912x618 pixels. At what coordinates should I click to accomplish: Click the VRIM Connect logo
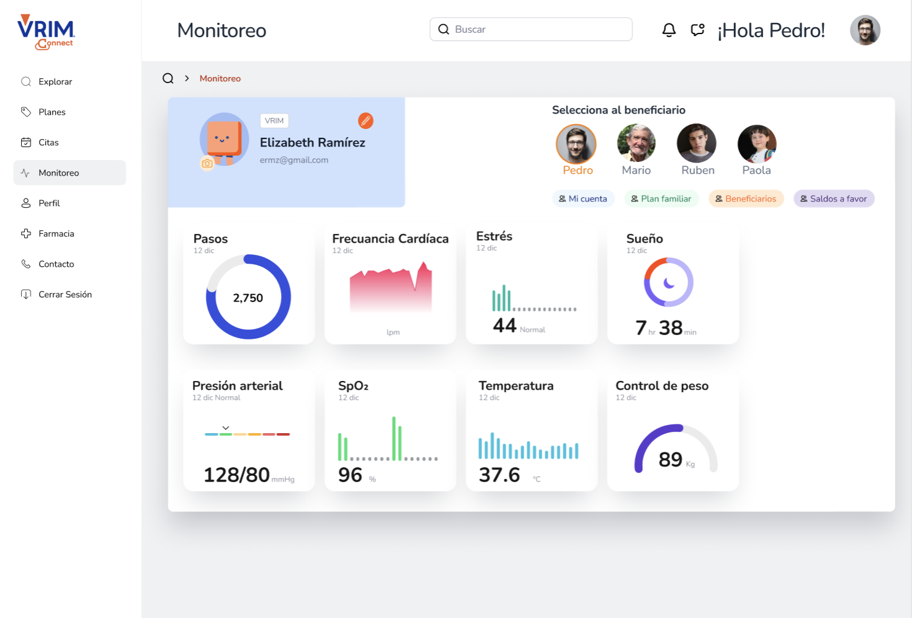(x=46, y=32)
